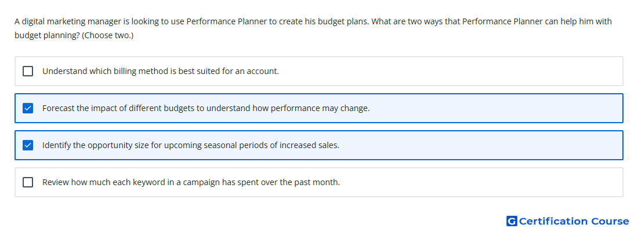Tick the "Review how much each keyword" checkbox
Screen dimensions: 638x232
click(28, 182)
